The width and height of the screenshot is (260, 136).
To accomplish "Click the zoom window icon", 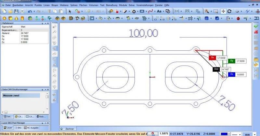I will tap(215, 11).
